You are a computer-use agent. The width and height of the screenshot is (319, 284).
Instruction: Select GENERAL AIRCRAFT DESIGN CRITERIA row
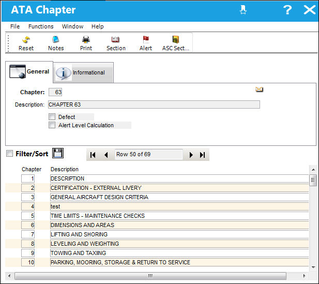179,197
